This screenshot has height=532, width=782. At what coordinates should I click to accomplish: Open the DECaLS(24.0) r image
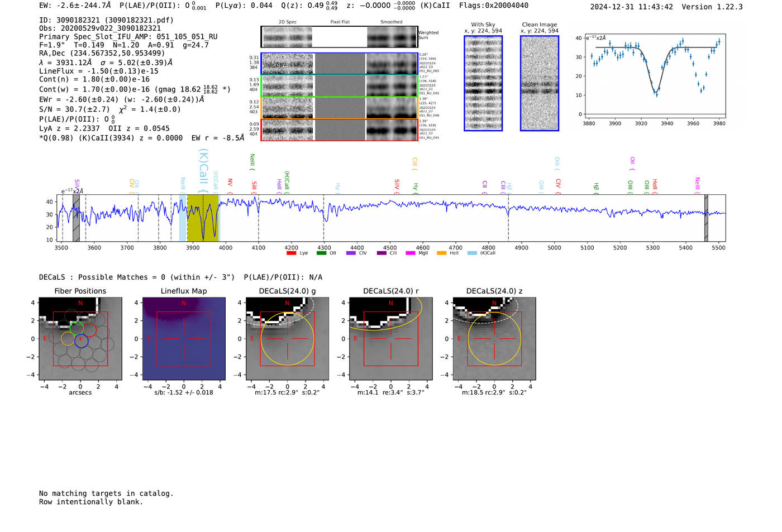click(390, 338)
